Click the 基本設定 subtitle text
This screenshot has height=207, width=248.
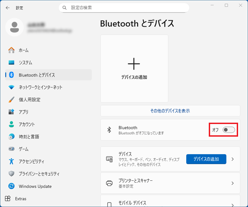coord(126,186)
